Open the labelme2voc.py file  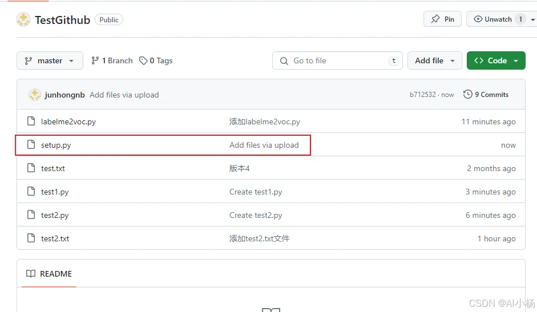point(68,121)
